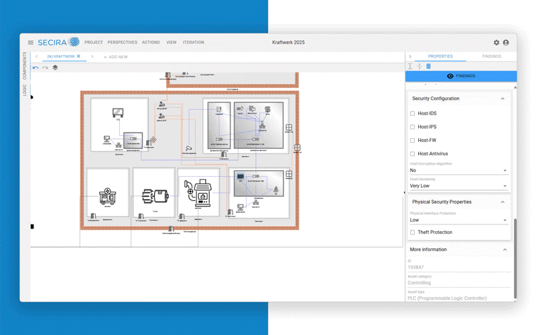Click the ID field showing 193847
This screenshot has height=335, width=536.
(x=458, y=267)
